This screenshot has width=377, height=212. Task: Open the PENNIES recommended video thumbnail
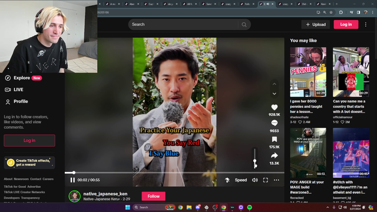pos(308,72)
